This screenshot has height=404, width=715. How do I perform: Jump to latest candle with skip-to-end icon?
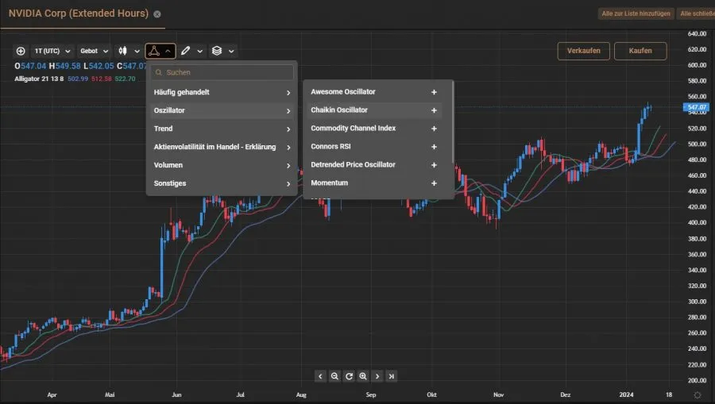392,376
